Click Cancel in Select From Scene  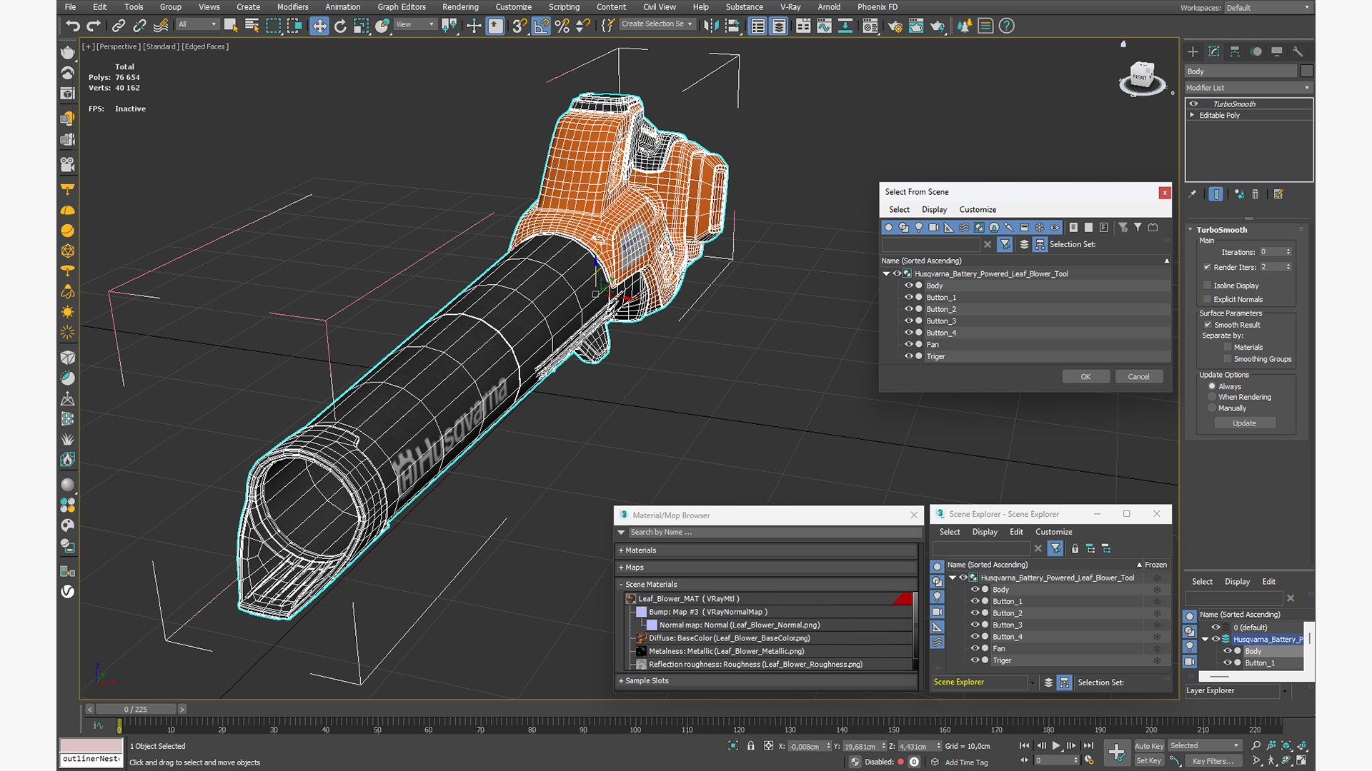click(1138, 377)
